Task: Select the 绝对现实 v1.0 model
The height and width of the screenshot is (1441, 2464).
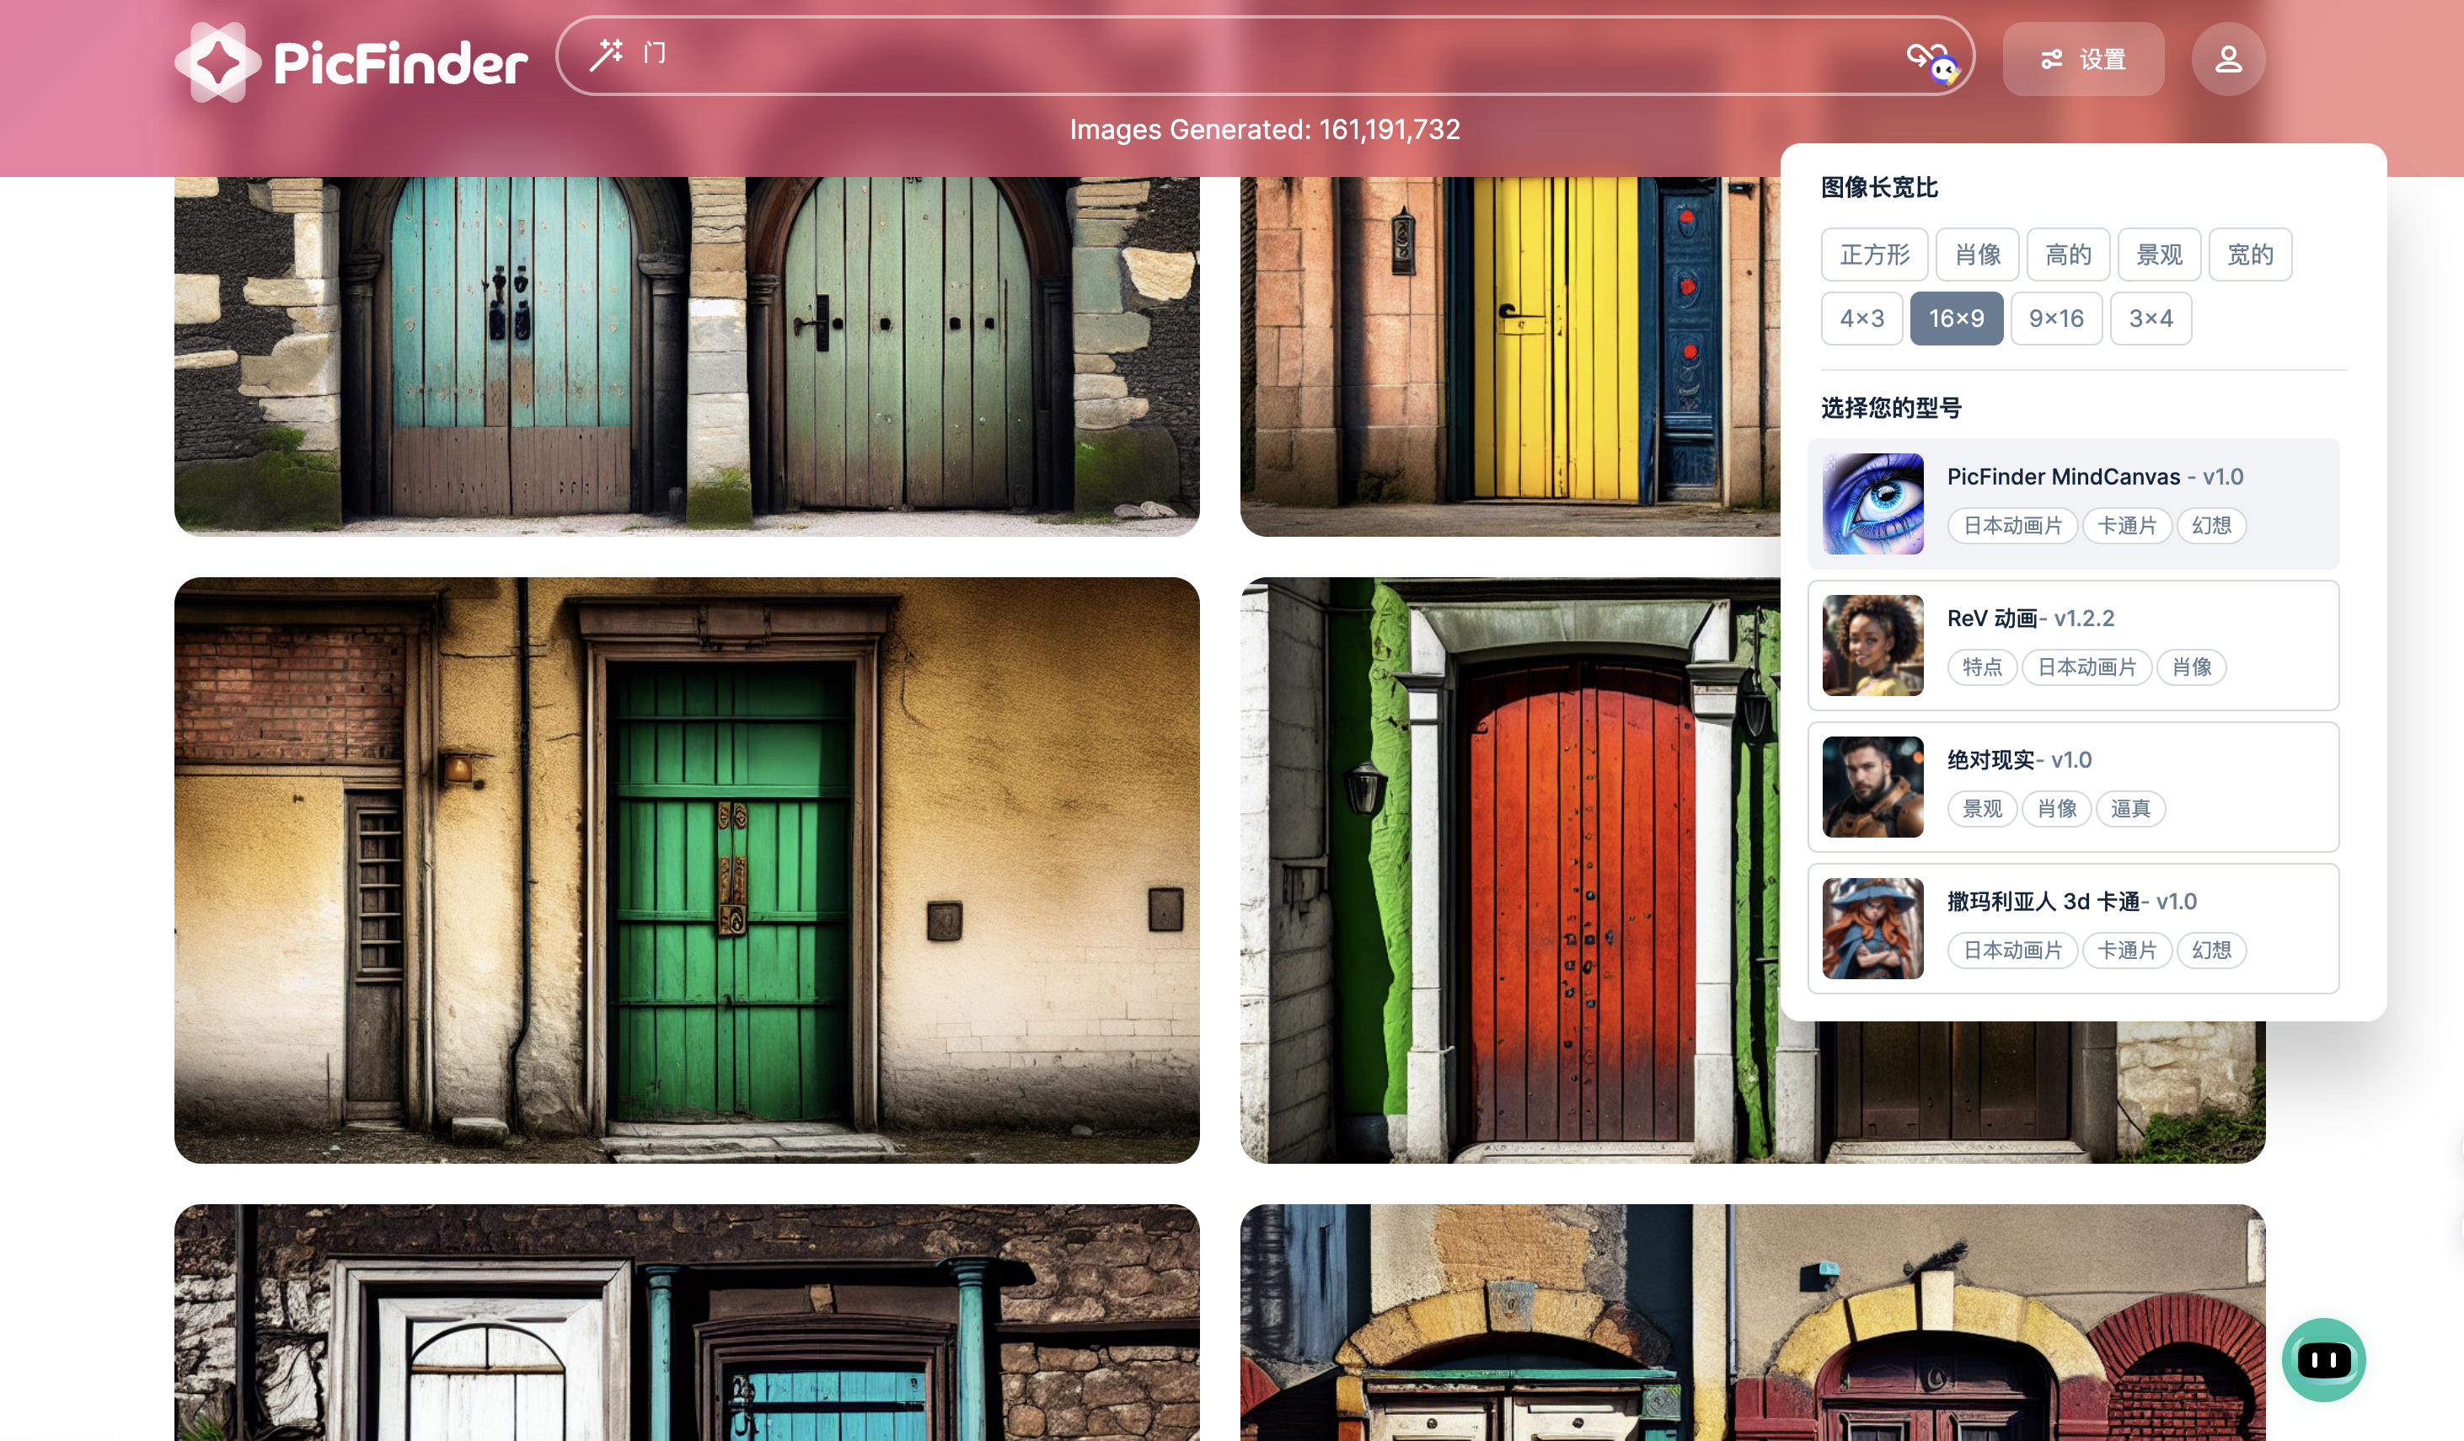Action: click(x=2073, y=787)
